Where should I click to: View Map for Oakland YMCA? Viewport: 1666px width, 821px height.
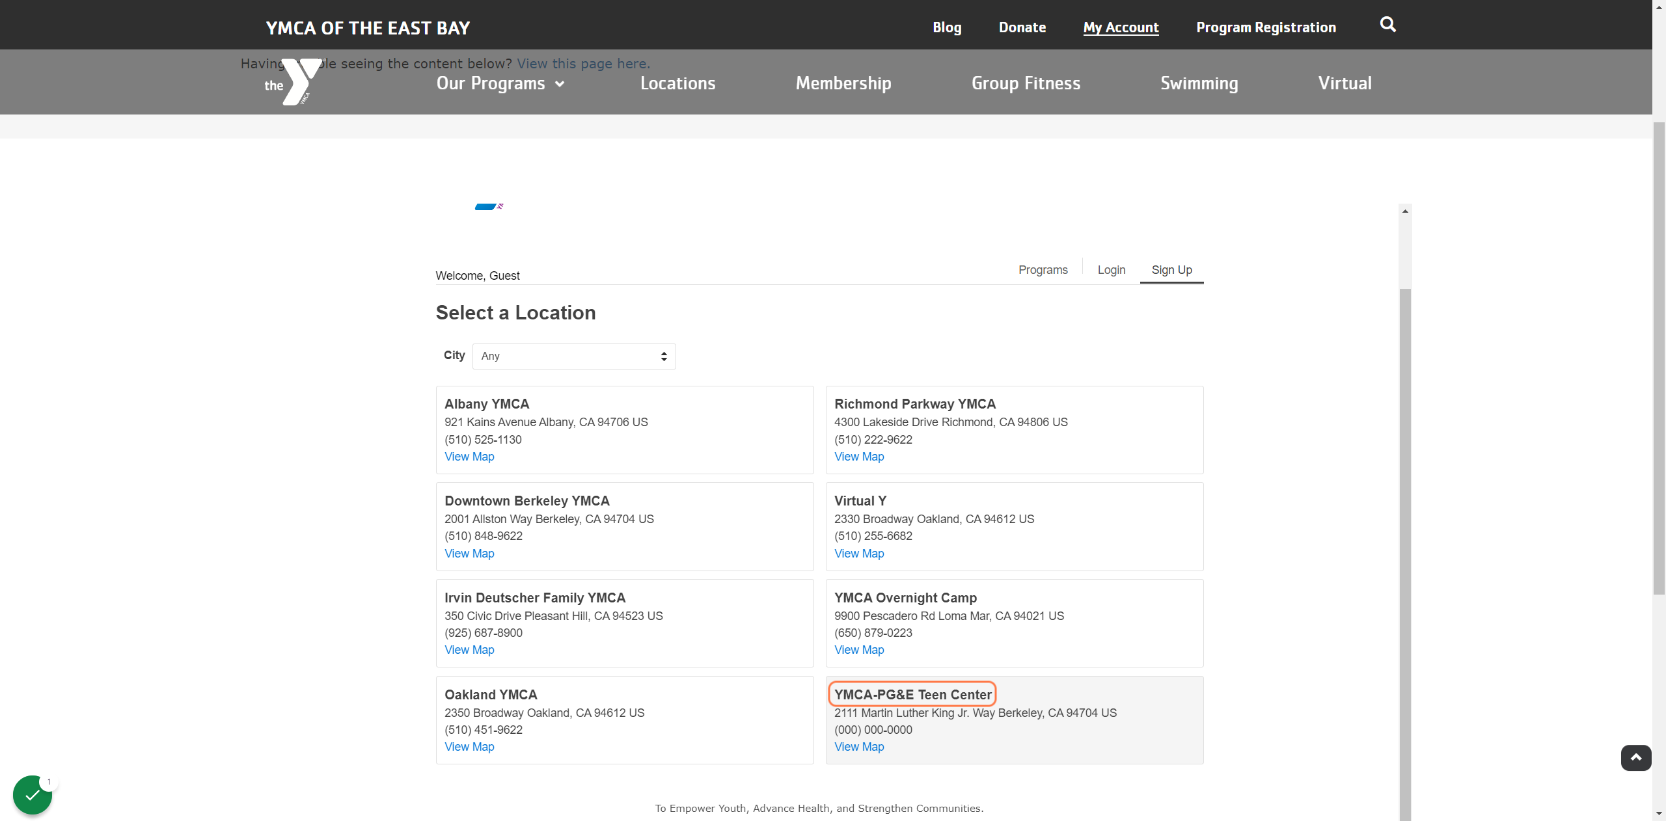469,747
